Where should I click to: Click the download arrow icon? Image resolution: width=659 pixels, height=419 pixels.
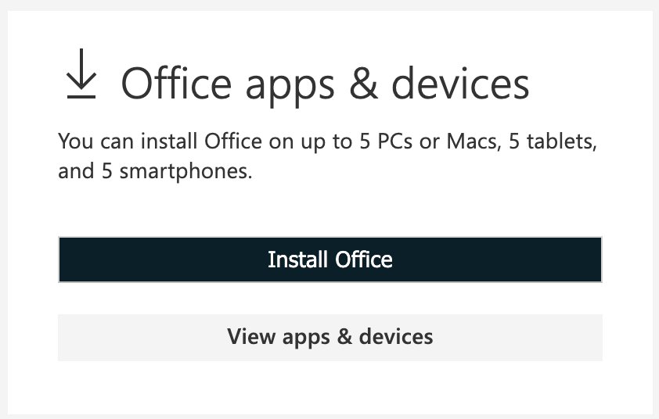[x=81, y=74]
